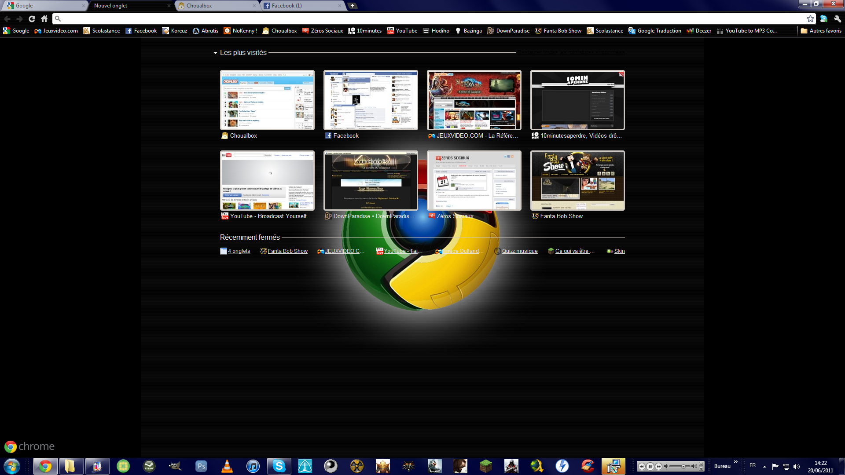Screen dimensions: 845x475
Task: Restore the '4 onglets' recently closed link
Action: 239,251
